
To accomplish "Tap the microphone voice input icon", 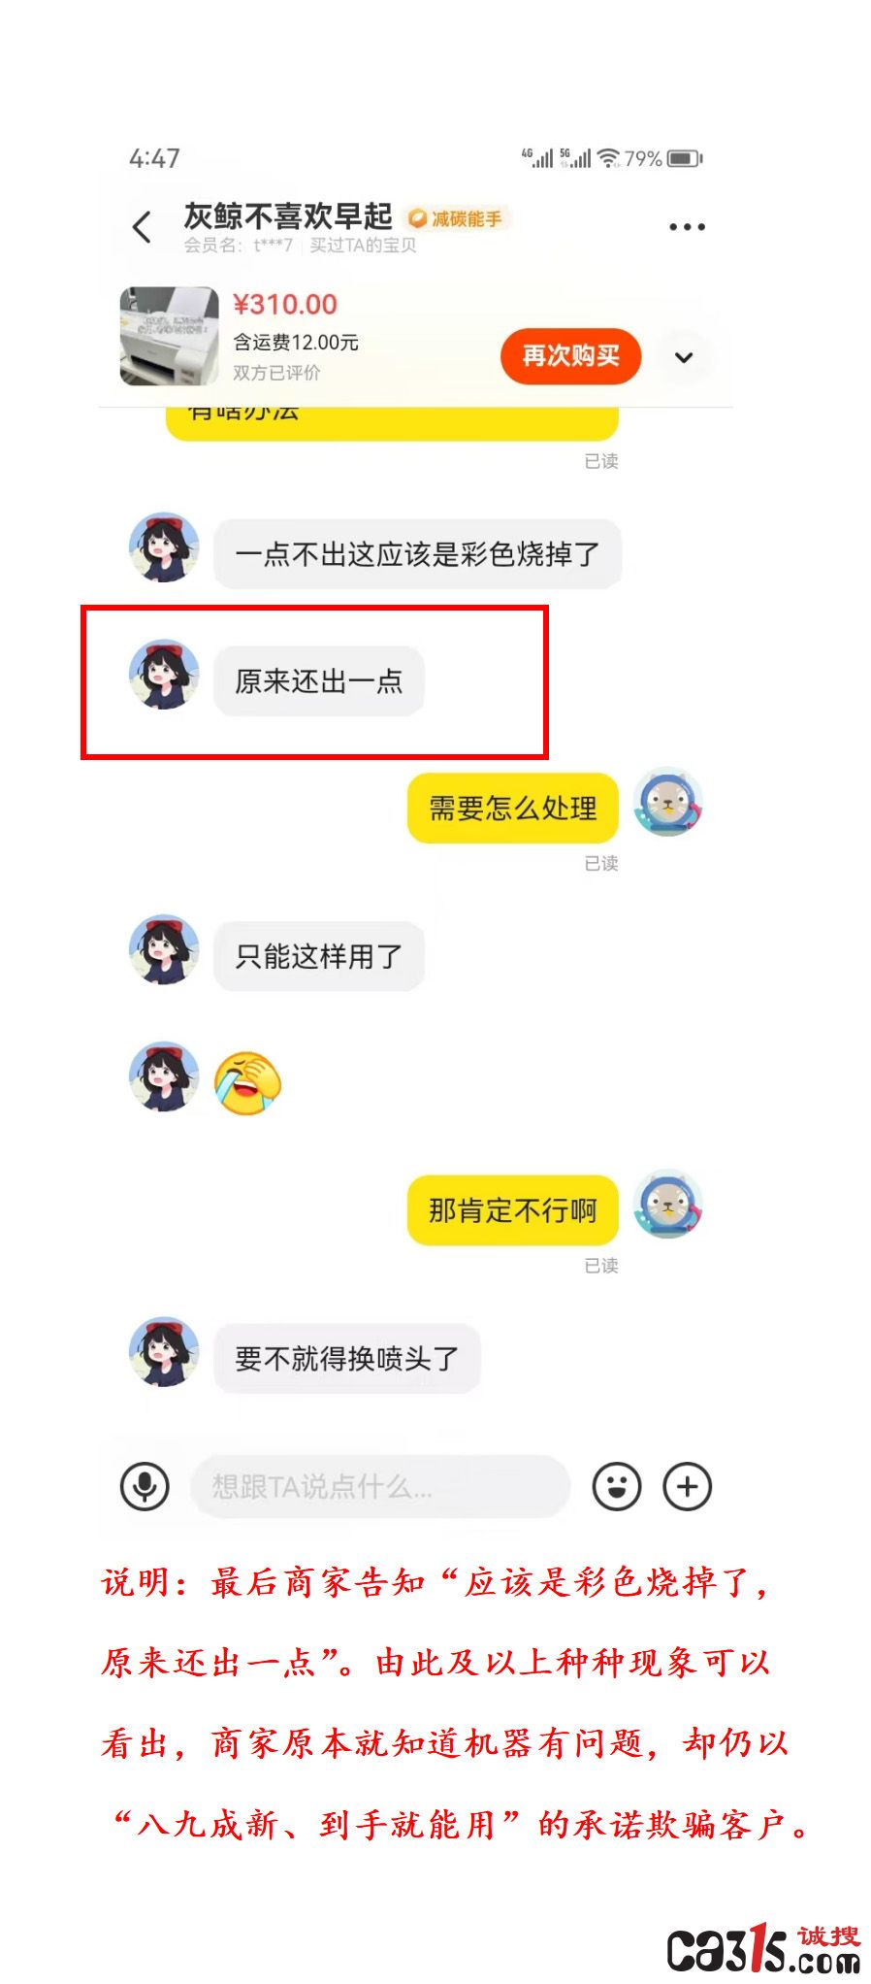I will pos(145,1486).
